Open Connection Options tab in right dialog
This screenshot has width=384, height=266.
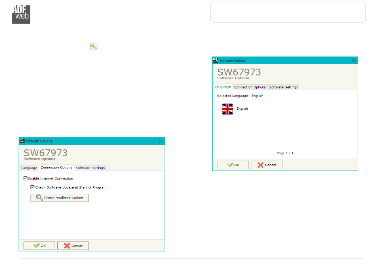(250, 87)
